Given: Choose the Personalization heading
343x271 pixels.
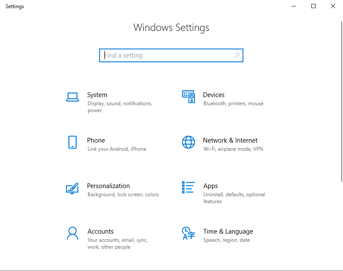Looking at the screenshot, I should [108, 186].
